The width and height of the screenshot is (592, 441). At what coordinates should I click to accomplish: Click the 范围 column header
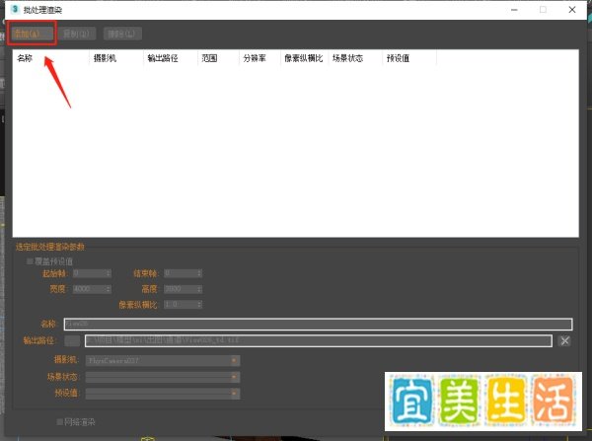(x=209, y=58)
